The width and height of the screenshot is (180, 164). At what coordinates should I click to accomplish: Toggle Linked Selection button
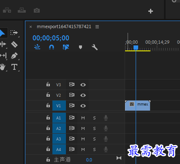coord(66,47)
